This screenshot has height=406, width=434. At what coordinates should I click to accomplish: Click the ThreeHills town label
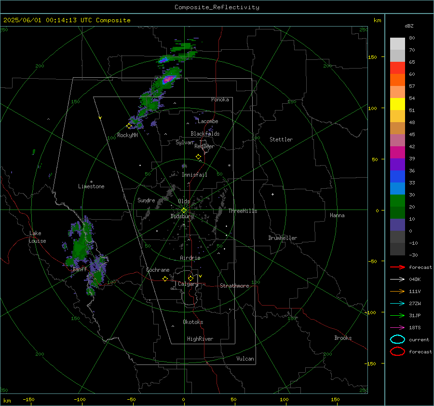point(243,211)
